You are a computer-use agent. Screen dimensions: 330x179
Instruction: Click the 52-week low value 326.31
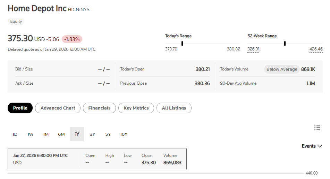click(253, 49)
